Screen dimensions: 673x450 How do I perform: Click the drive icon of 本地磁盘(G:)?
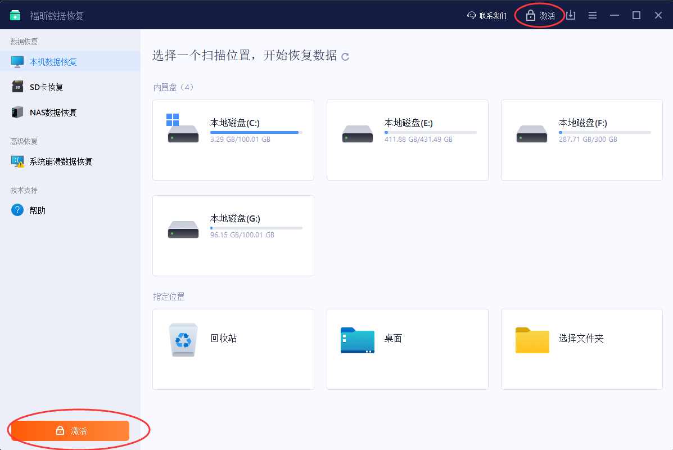coord(183,229)
